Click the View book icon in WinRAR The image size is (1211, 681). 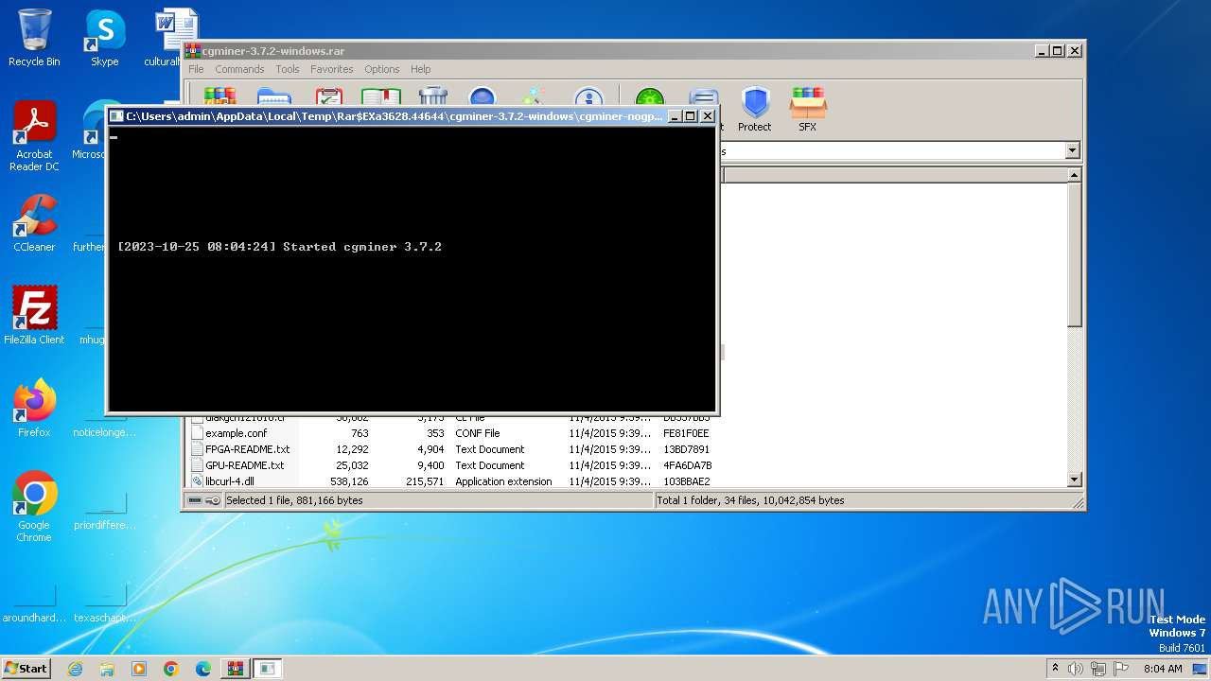click(381, 97)
